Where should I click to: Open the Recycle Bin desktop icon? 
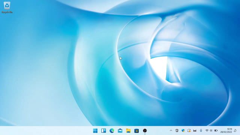point(7,7)
